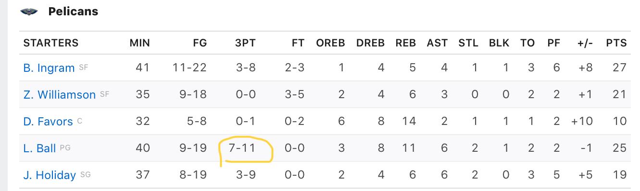Screen dimensions: 640x191
Task: Click the Pelicans team heading
Action: pos(73,11)
